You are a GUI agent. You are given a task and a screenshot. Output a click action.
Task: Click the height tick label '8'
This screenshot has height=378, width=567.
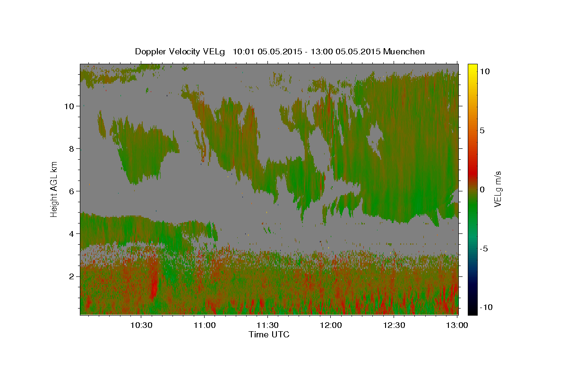[x=71, y=148]
